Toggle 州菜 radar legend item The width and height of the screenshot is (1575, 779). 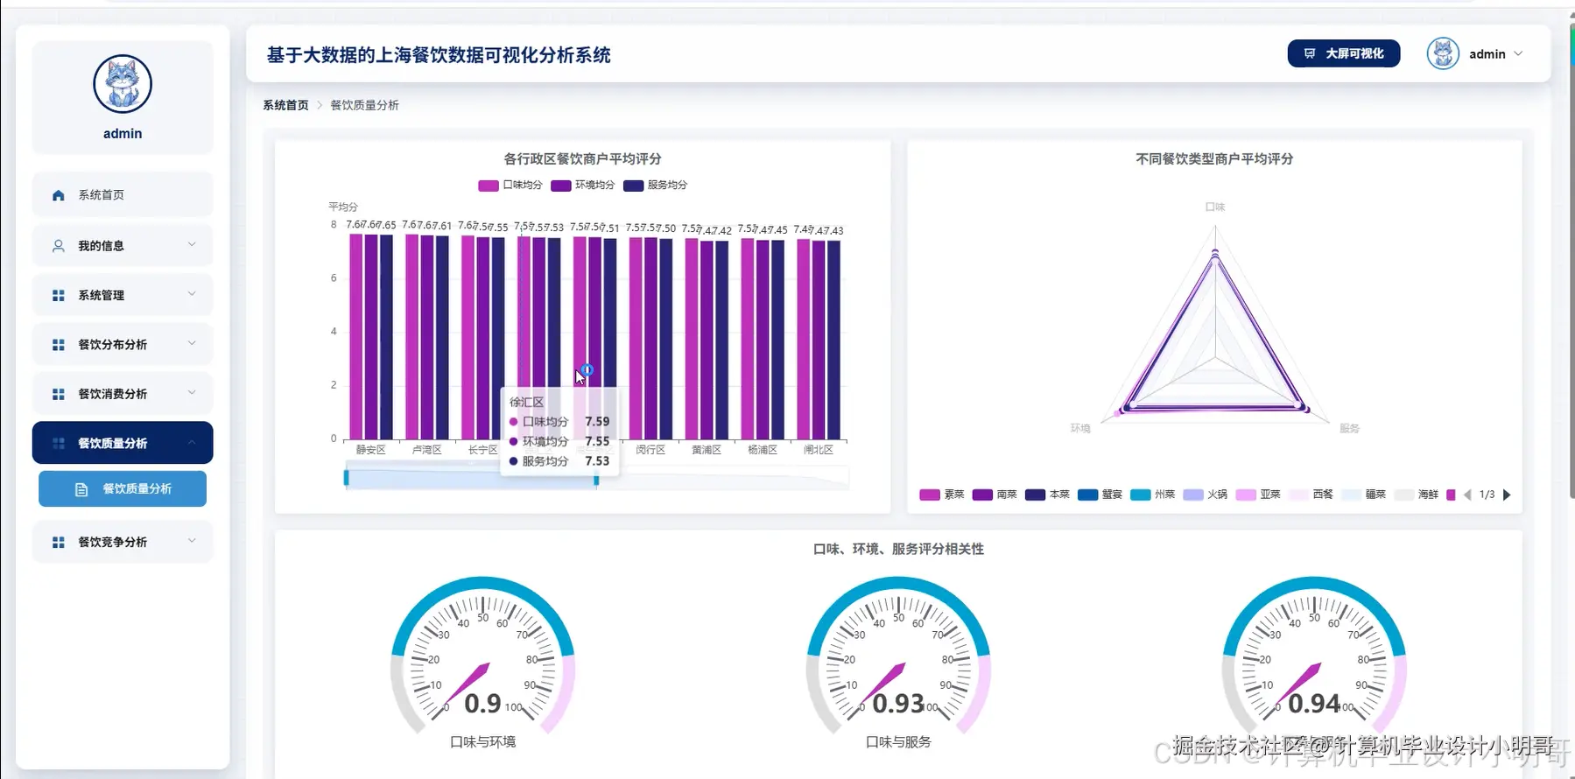tap(1152, 495)
